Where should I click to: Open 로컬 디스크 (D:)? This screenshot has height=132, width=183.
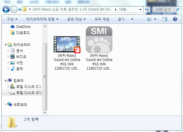[x=28, y=93]
